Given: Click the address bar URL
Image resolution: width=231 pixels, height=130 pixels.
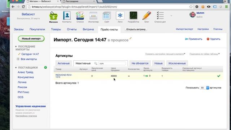Looking at the screenshot, I should 74,7.
